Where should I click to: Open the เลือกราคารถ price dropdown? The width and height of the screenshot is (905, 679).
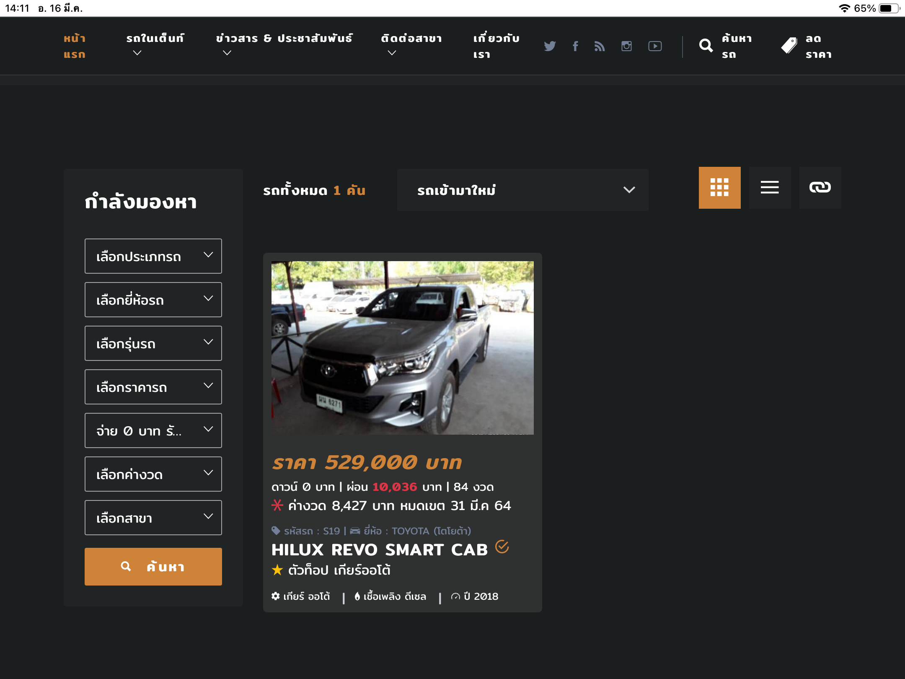(153, 387)
